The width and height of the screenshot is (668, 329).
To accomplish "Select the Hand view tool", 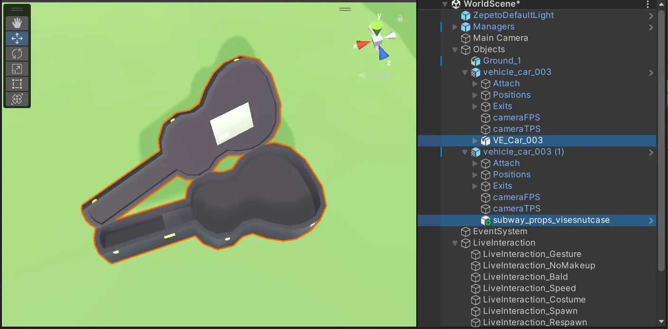I will (x=17, y=23).
